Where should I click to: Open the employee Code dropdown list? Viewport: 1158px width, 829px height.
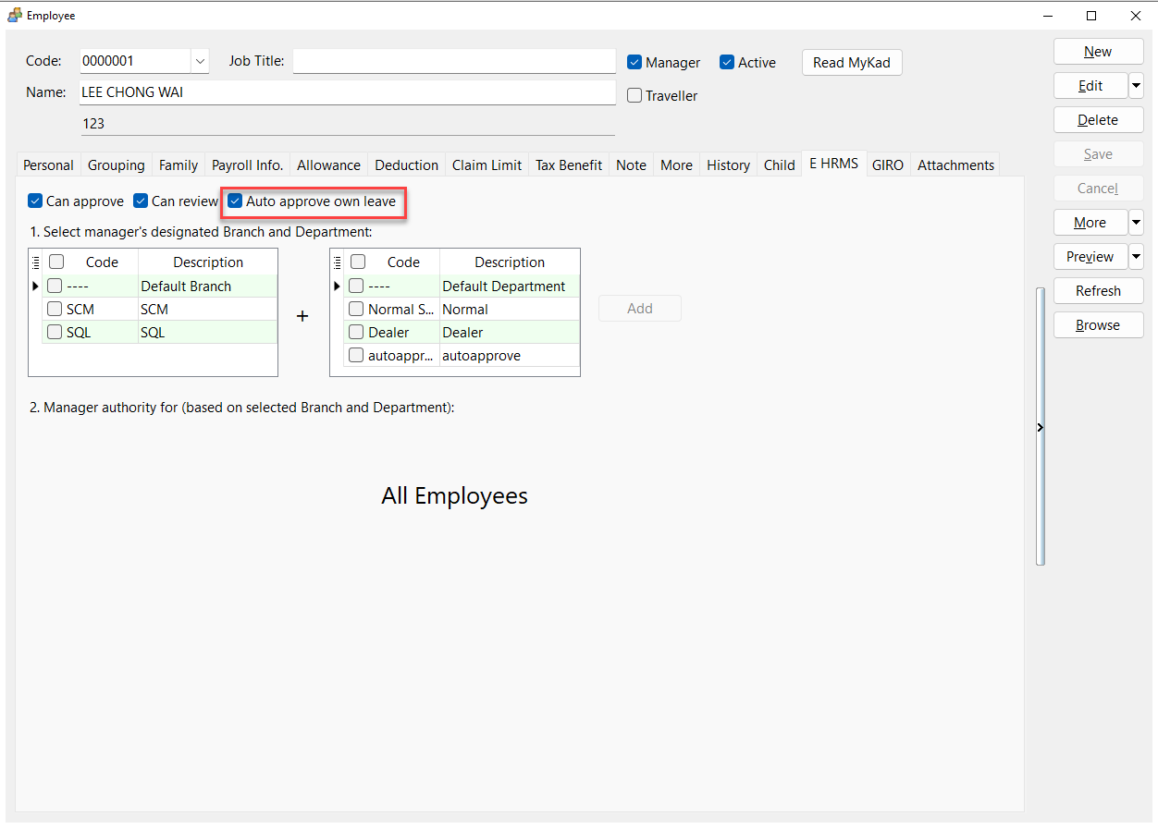(199, 60)
